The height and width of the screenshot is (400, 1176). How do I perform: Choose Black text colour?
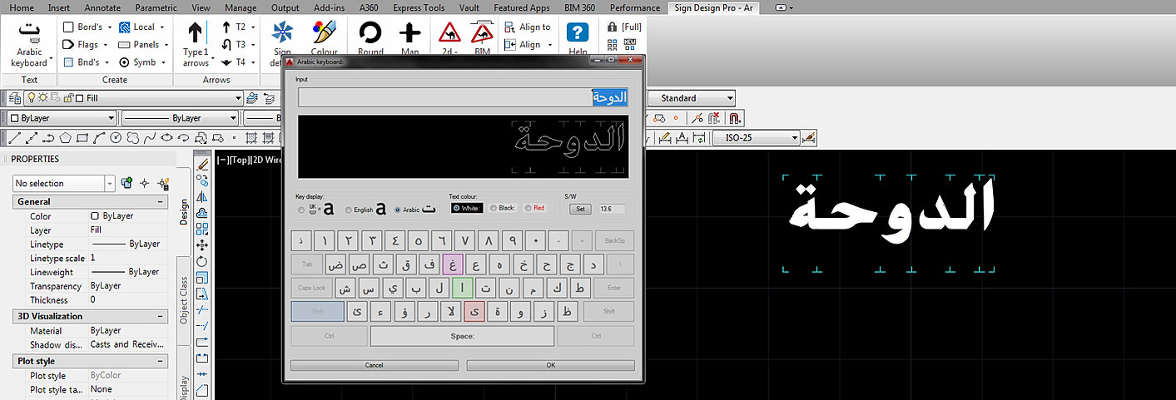[504, 208]
